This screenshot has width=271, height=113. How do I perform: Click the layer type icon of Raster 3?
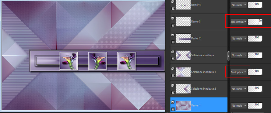coord(173,18)
